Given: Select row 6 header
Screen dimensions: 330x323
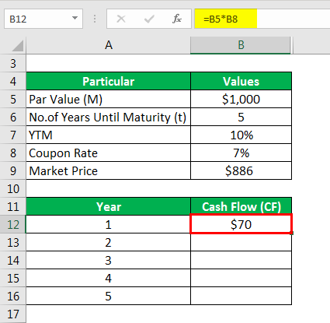Looking at the screenshot, I should (13, 117).
